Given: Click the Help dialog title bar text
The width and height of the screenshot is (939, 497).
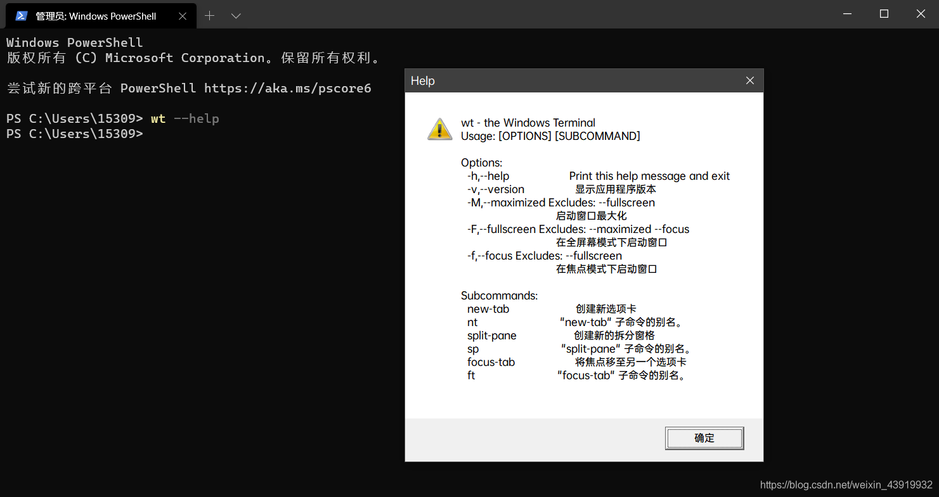Looking at the screenshot, I should (x=423, y=81).
